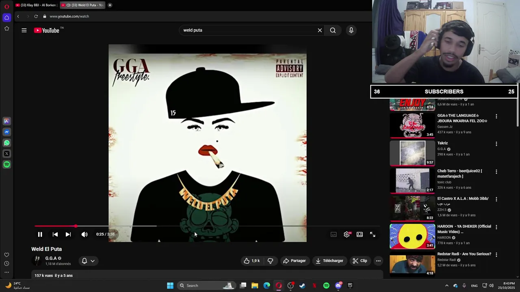This screenshot has width=520, height=292.
Task: Open options for GGA THE LANGUAGE video
Action: click(496, 116)
